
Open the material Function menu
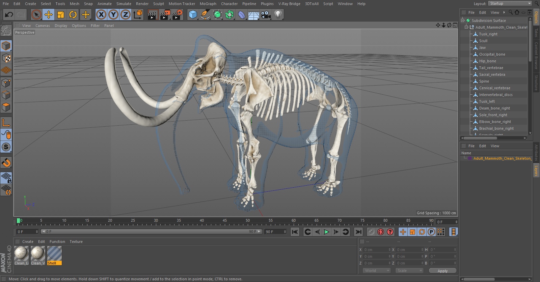point(57,242)
